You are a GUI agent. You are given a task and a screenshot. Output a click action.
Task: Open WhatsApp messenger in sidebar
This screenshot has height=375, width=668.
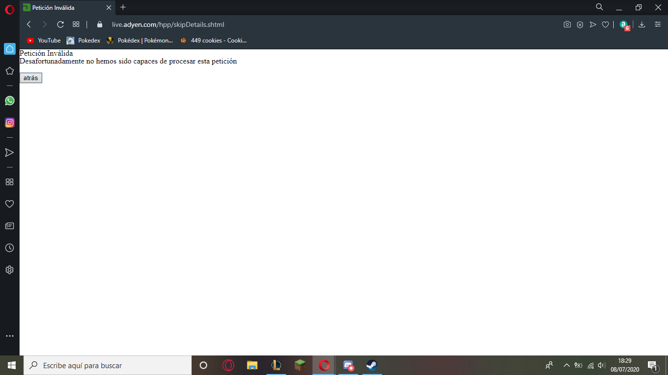click(x=9, y=101)
